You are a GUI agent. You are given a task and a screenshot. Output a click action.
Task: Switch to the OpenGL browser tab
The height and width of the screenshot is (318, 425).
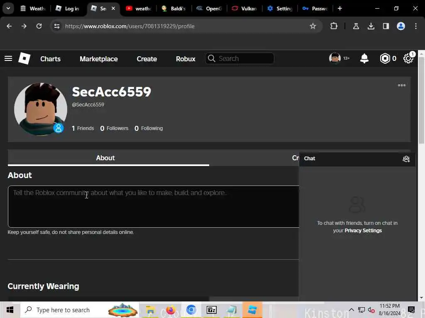click(209, 9)
